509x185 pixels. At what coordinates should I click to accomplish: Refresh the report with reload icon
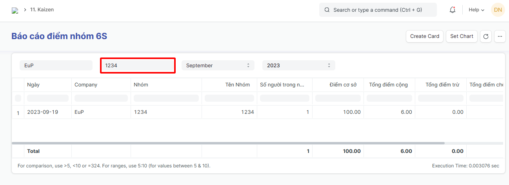486,36
